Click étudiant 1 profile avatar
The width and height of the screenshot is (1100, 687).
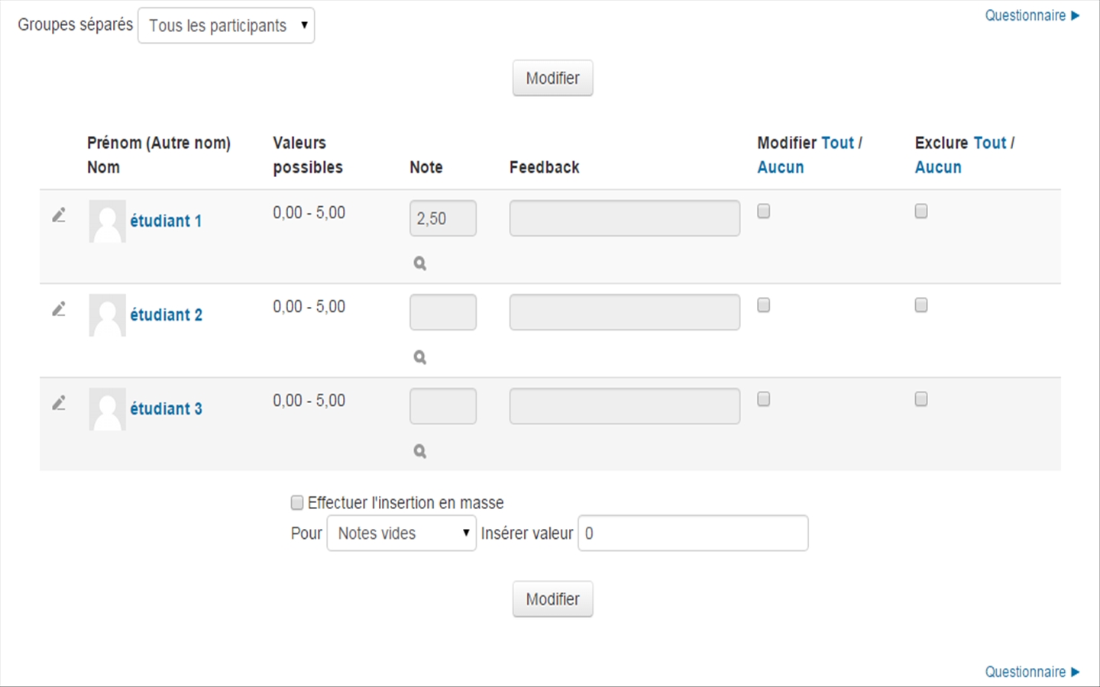(x=107, y=221)
